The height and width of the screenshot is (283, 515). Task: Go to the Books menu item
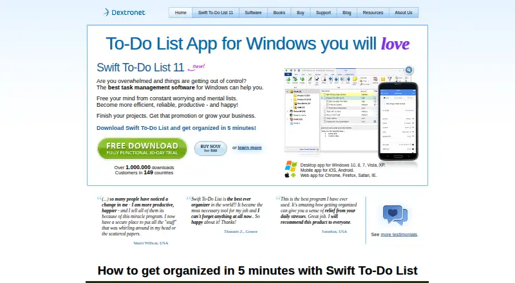(279, 12)
